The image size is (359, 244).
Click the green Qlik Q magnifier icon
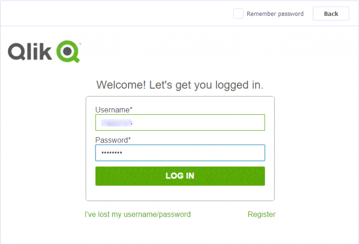(x=68, y=51)
